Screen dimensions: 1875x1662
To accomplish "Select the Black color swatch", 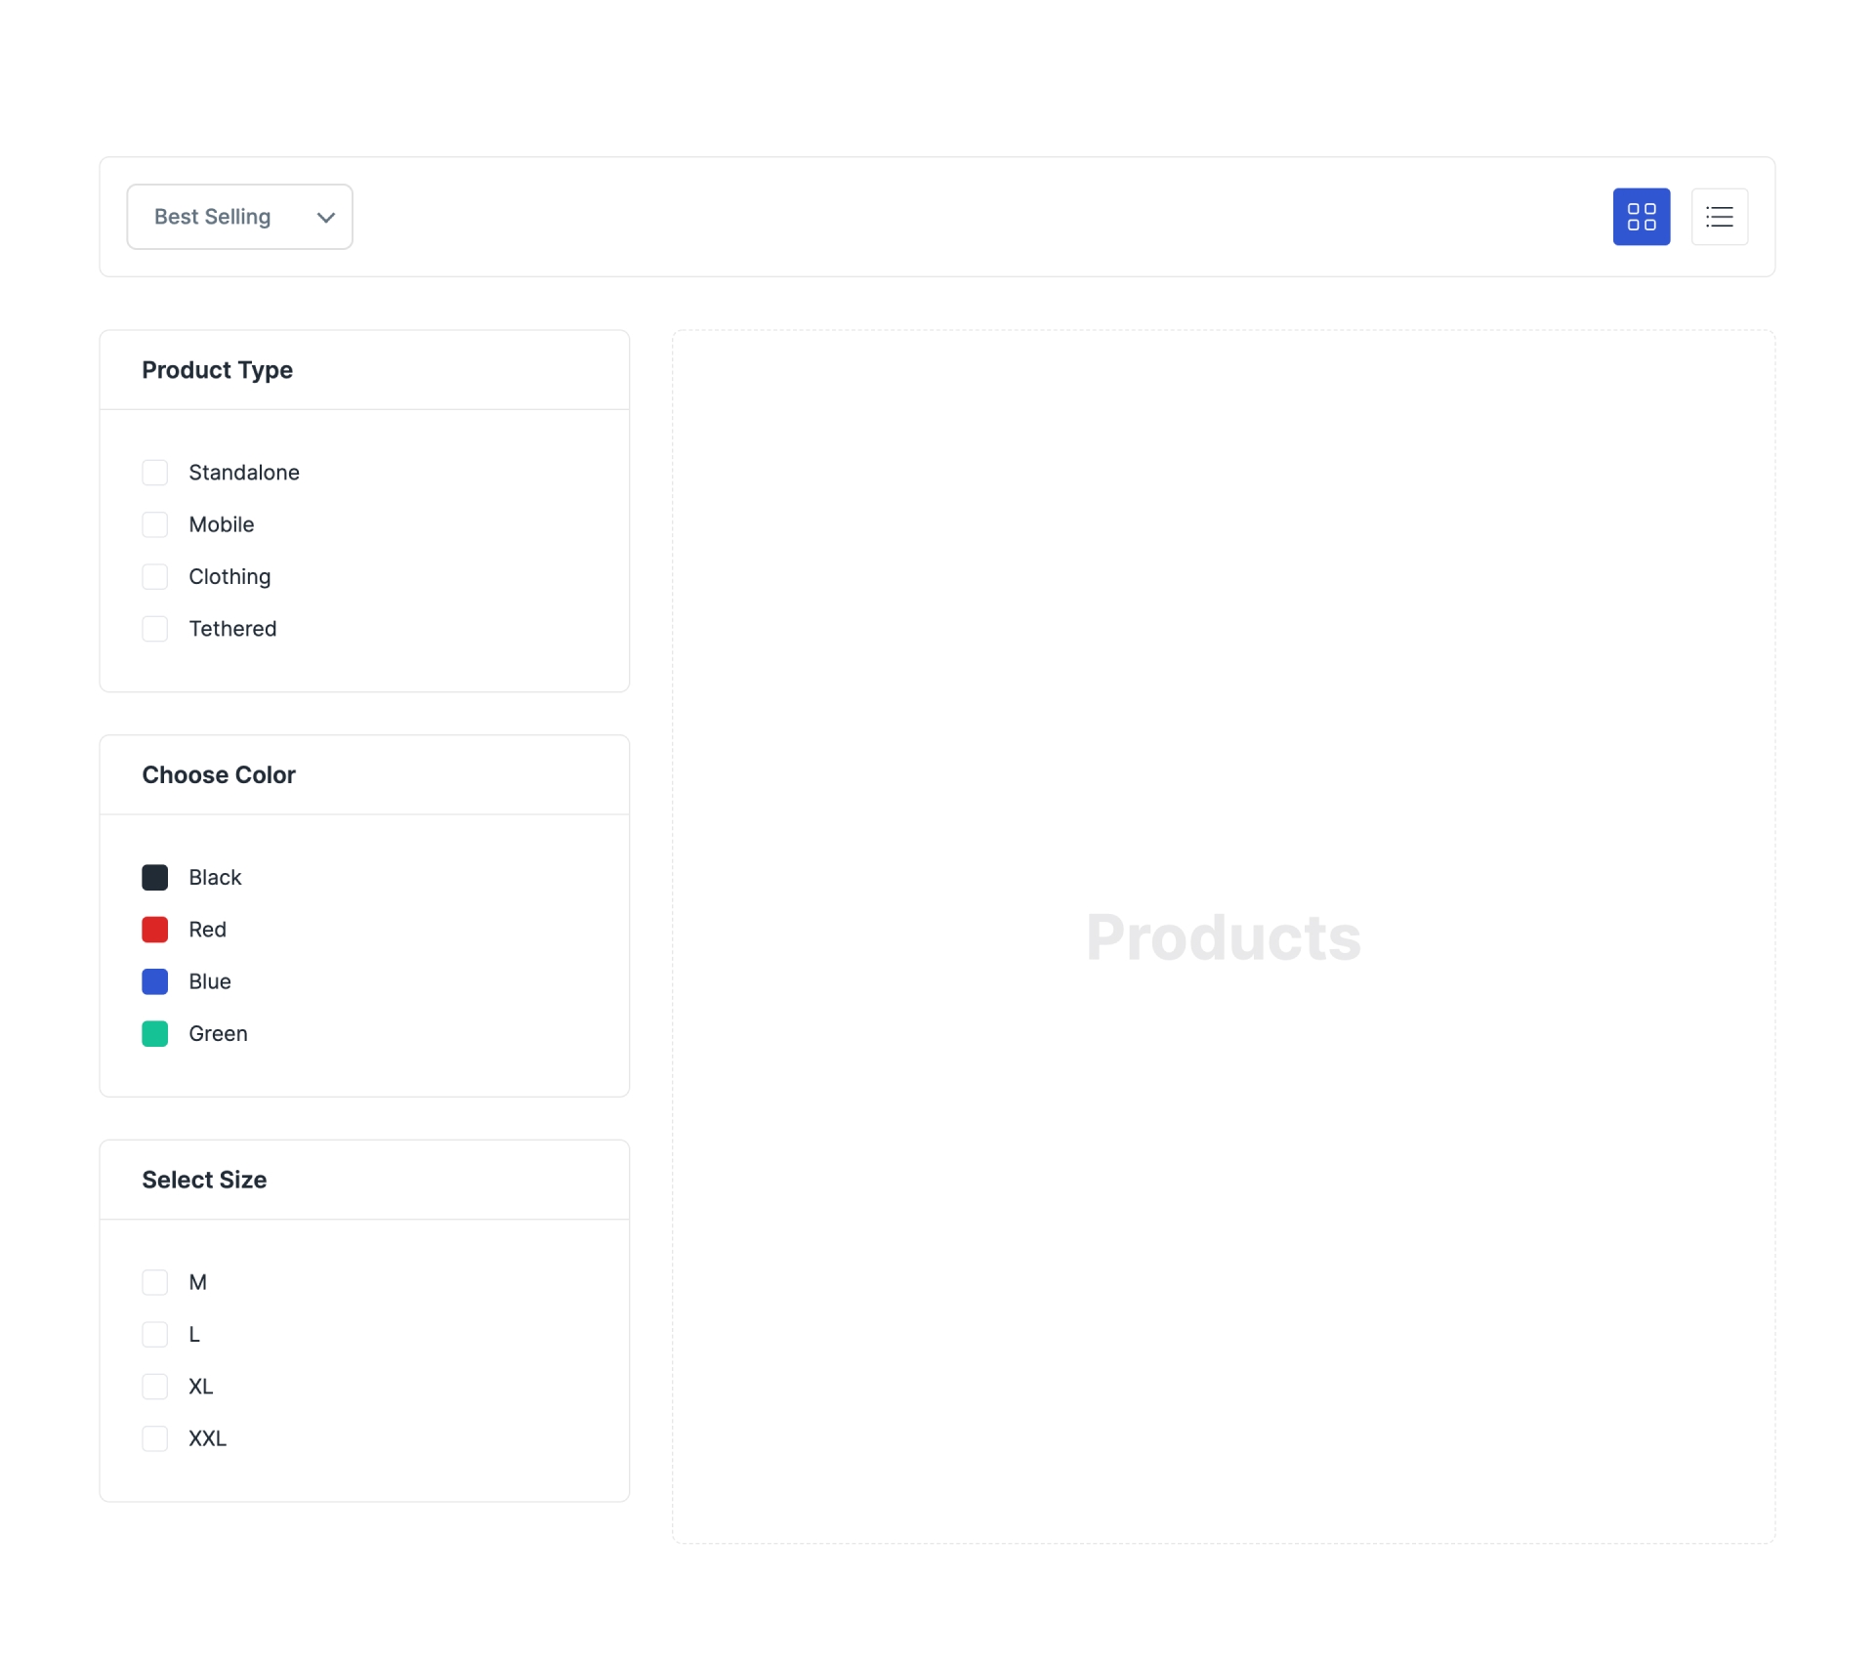I will tap(154, 877).
